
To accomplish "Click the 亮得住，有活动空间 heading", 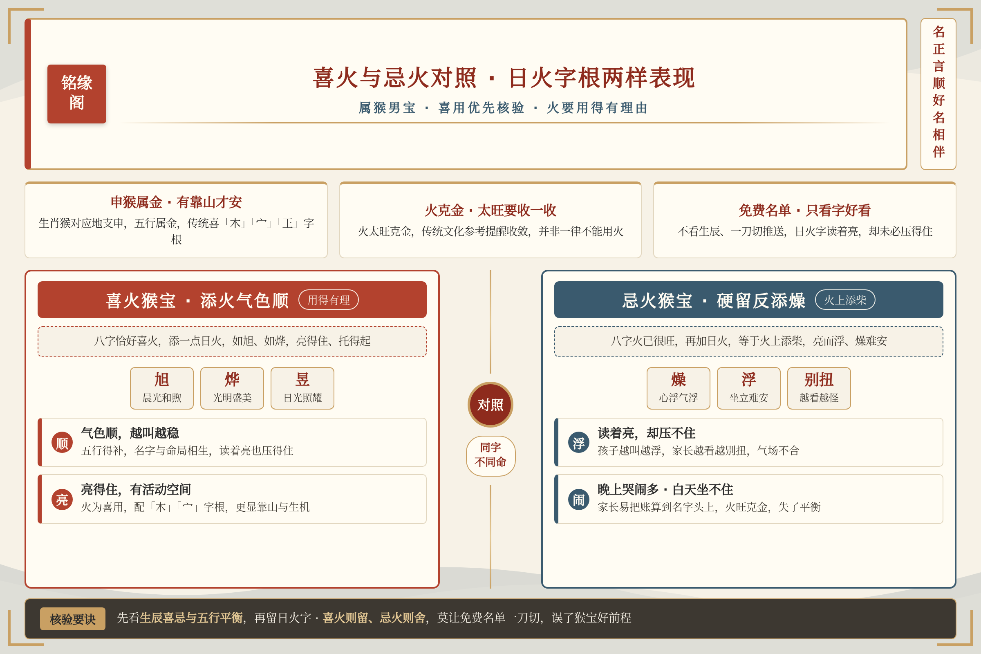I will click(x=136, y=489).
